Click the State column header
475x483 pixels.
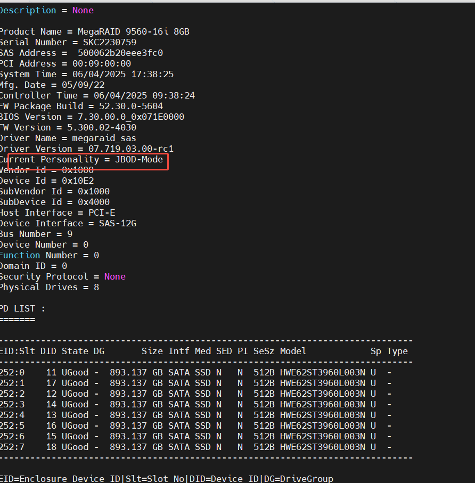[x=75, y=351]
